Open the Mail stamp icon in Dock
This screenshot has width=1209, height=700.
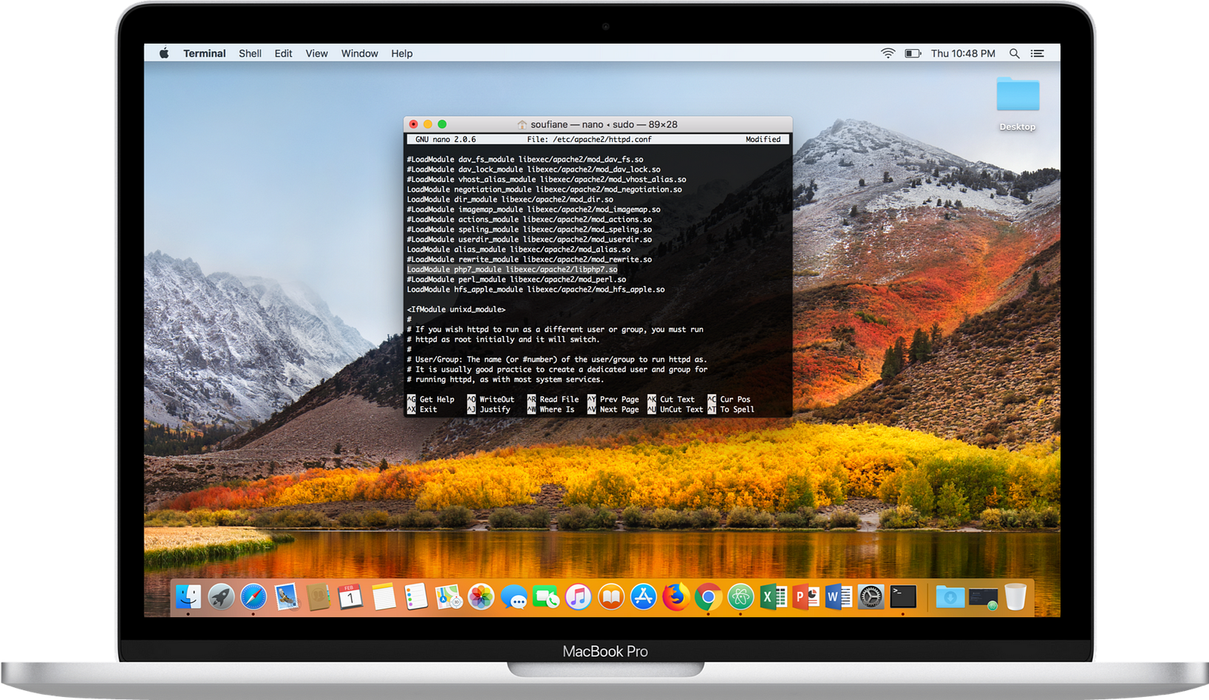[286, 597]
